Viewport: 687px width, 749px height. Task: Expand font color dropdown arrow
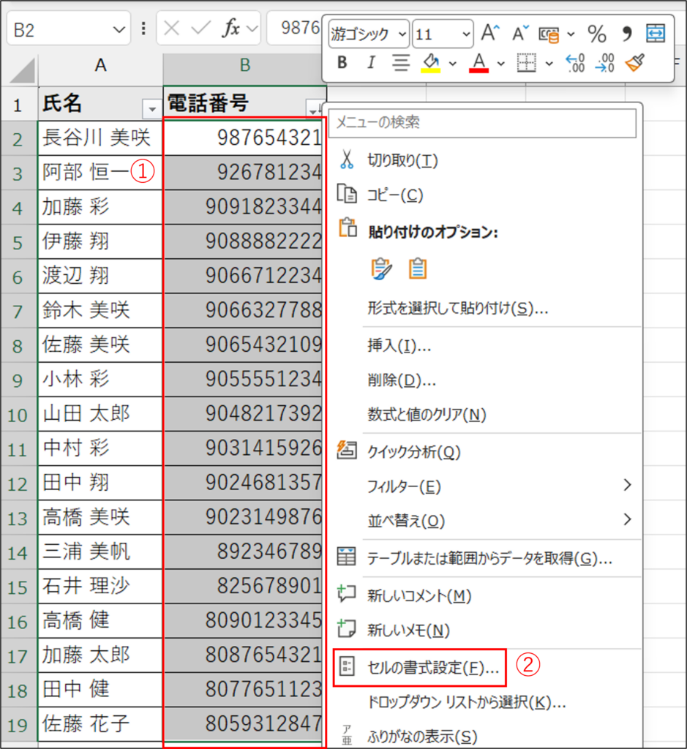[x=500, y=63]
